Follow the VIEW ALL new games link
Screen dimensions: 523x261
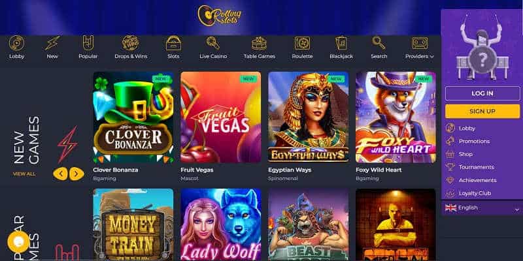(x=24, y=174)
